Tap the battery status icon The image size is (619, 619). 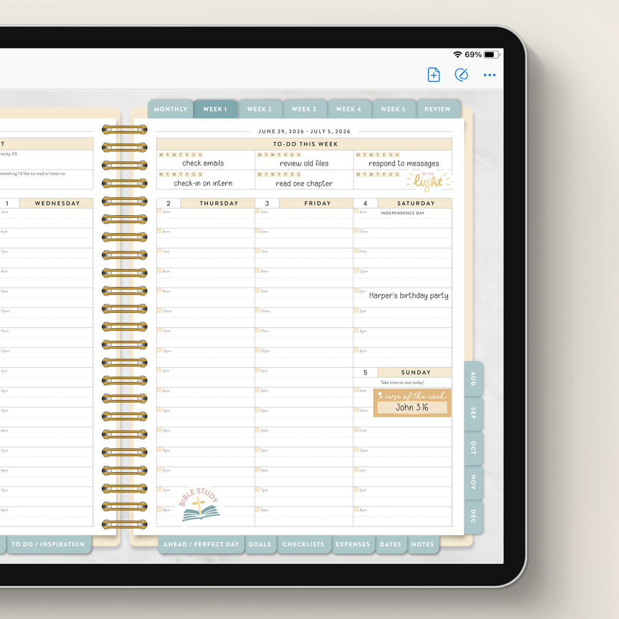tap(492, 54)
